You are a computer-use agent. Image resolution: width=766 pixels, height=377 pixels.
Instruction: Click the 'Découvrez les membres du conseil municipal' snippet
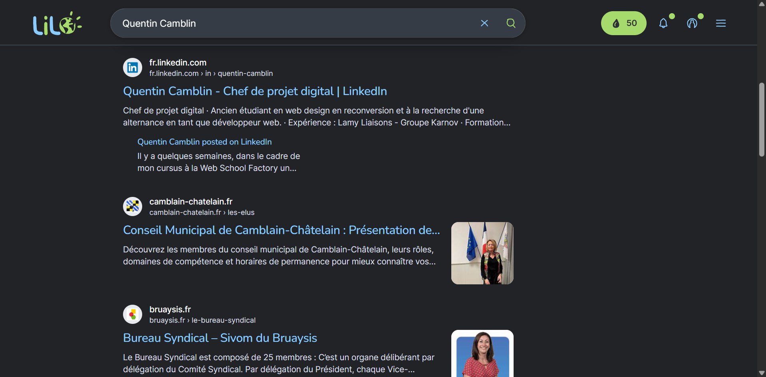point(280,256)
